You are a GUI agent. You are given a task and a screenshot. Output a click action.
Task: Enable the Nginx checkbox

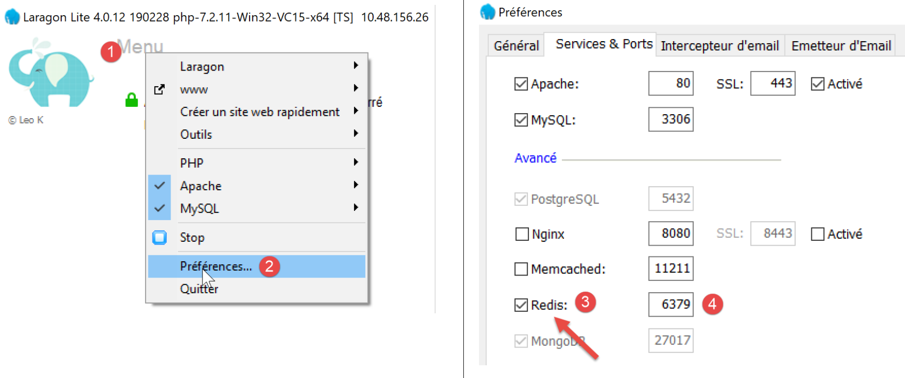point(522,234)
